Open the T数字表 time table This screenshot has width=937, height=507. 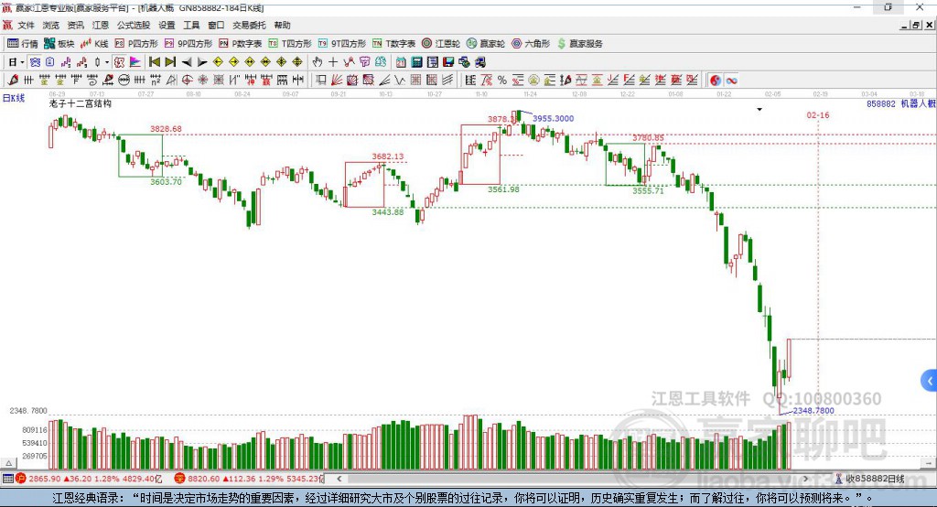click(393, 44)
